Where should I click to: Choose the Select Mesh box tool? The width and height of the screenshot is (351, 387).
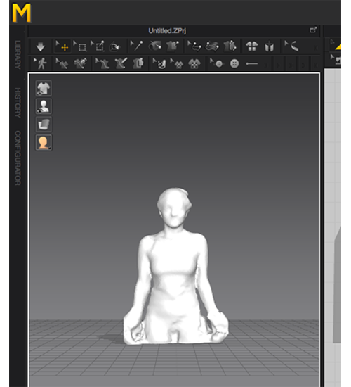tap(79, 46)
